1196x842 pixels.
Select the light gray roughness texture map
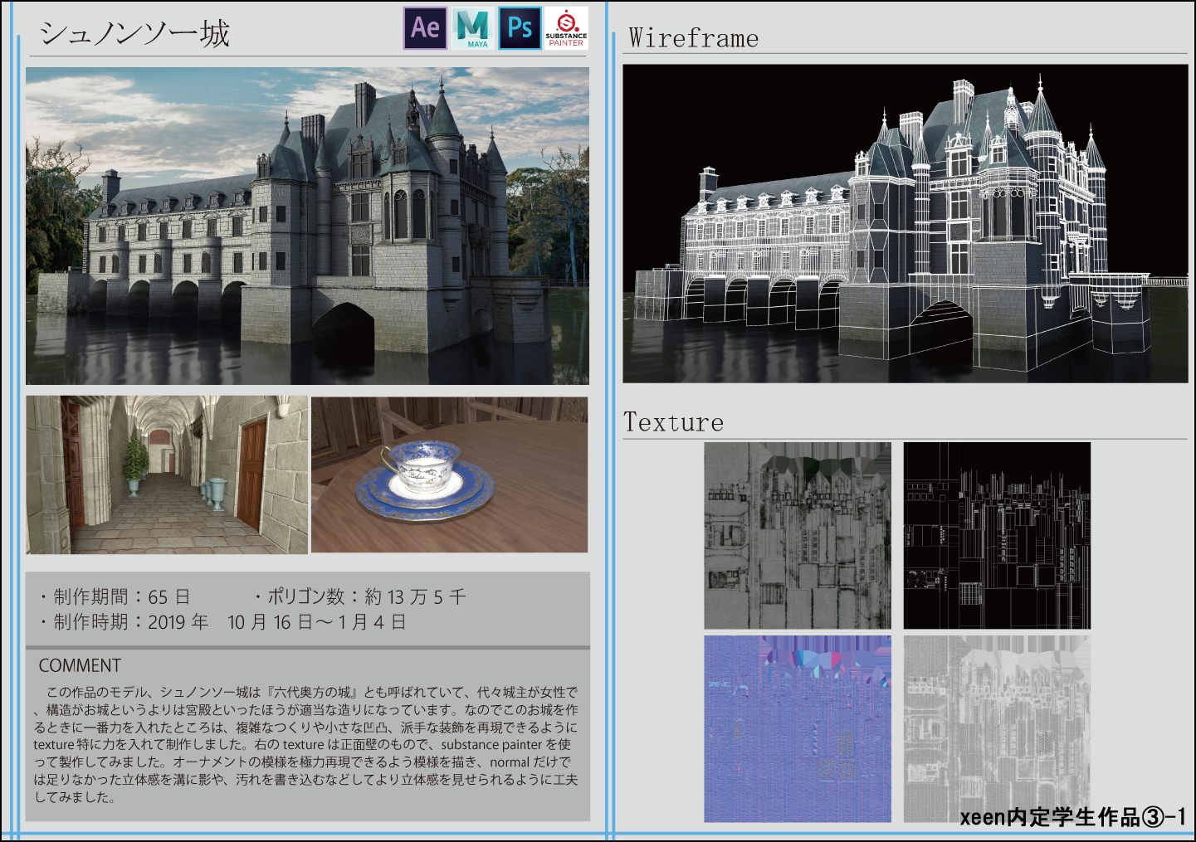(997, 729)
